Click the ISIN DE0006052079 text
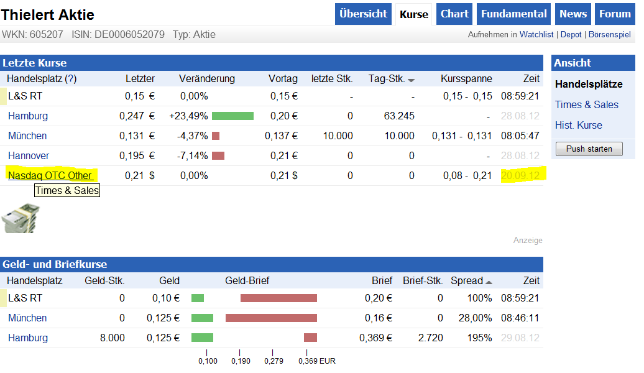The height and width of the screenshot is (373, 644). click(118, 35)
